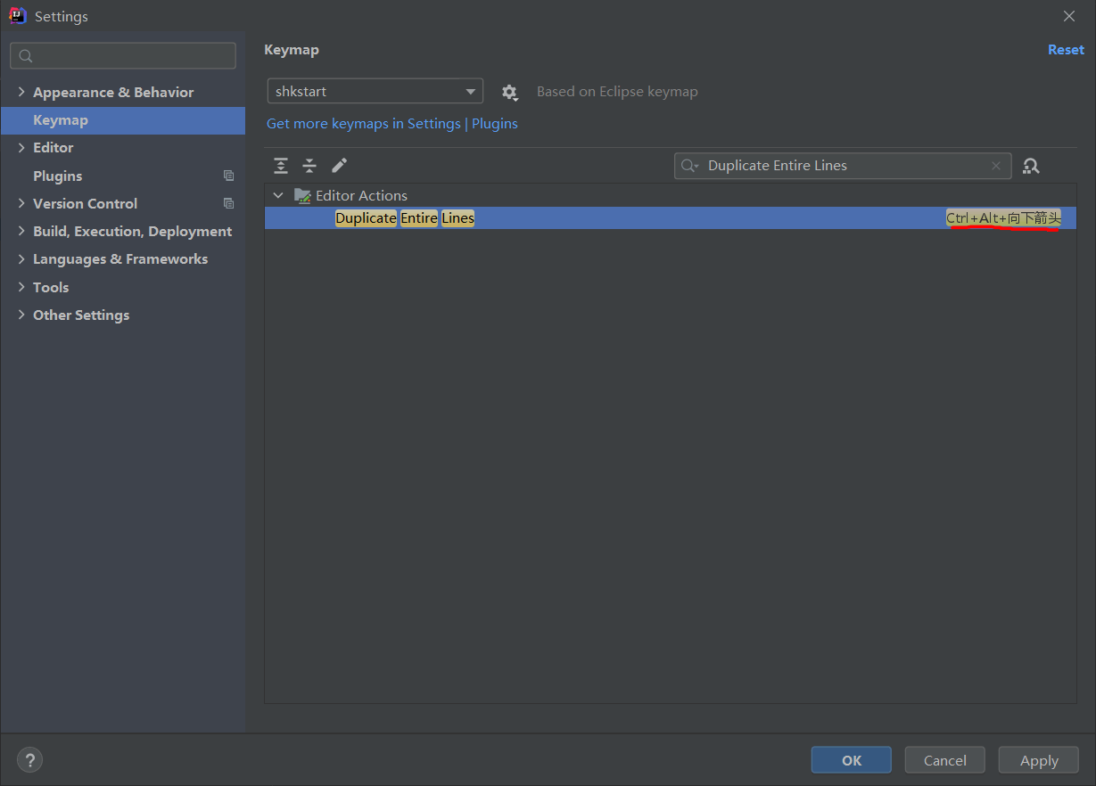The height and width of the screenshot is (786, 1096).
Task: Click the project-level icon beside Plugins
Action: 229,176
